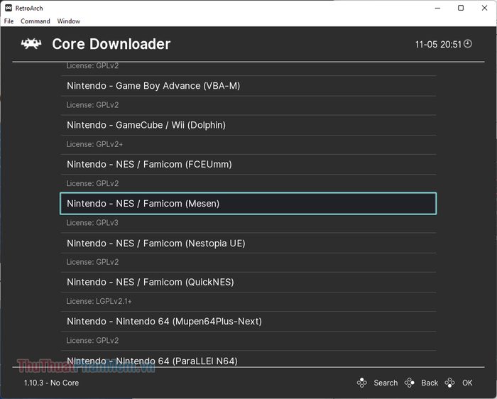This screenshot has width=497, height=399.
Task: Open the File menu
Action: click(x=9, y=21)
